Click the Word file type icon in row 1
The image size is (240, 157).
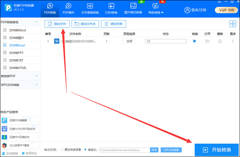click(x=57, y=41)
